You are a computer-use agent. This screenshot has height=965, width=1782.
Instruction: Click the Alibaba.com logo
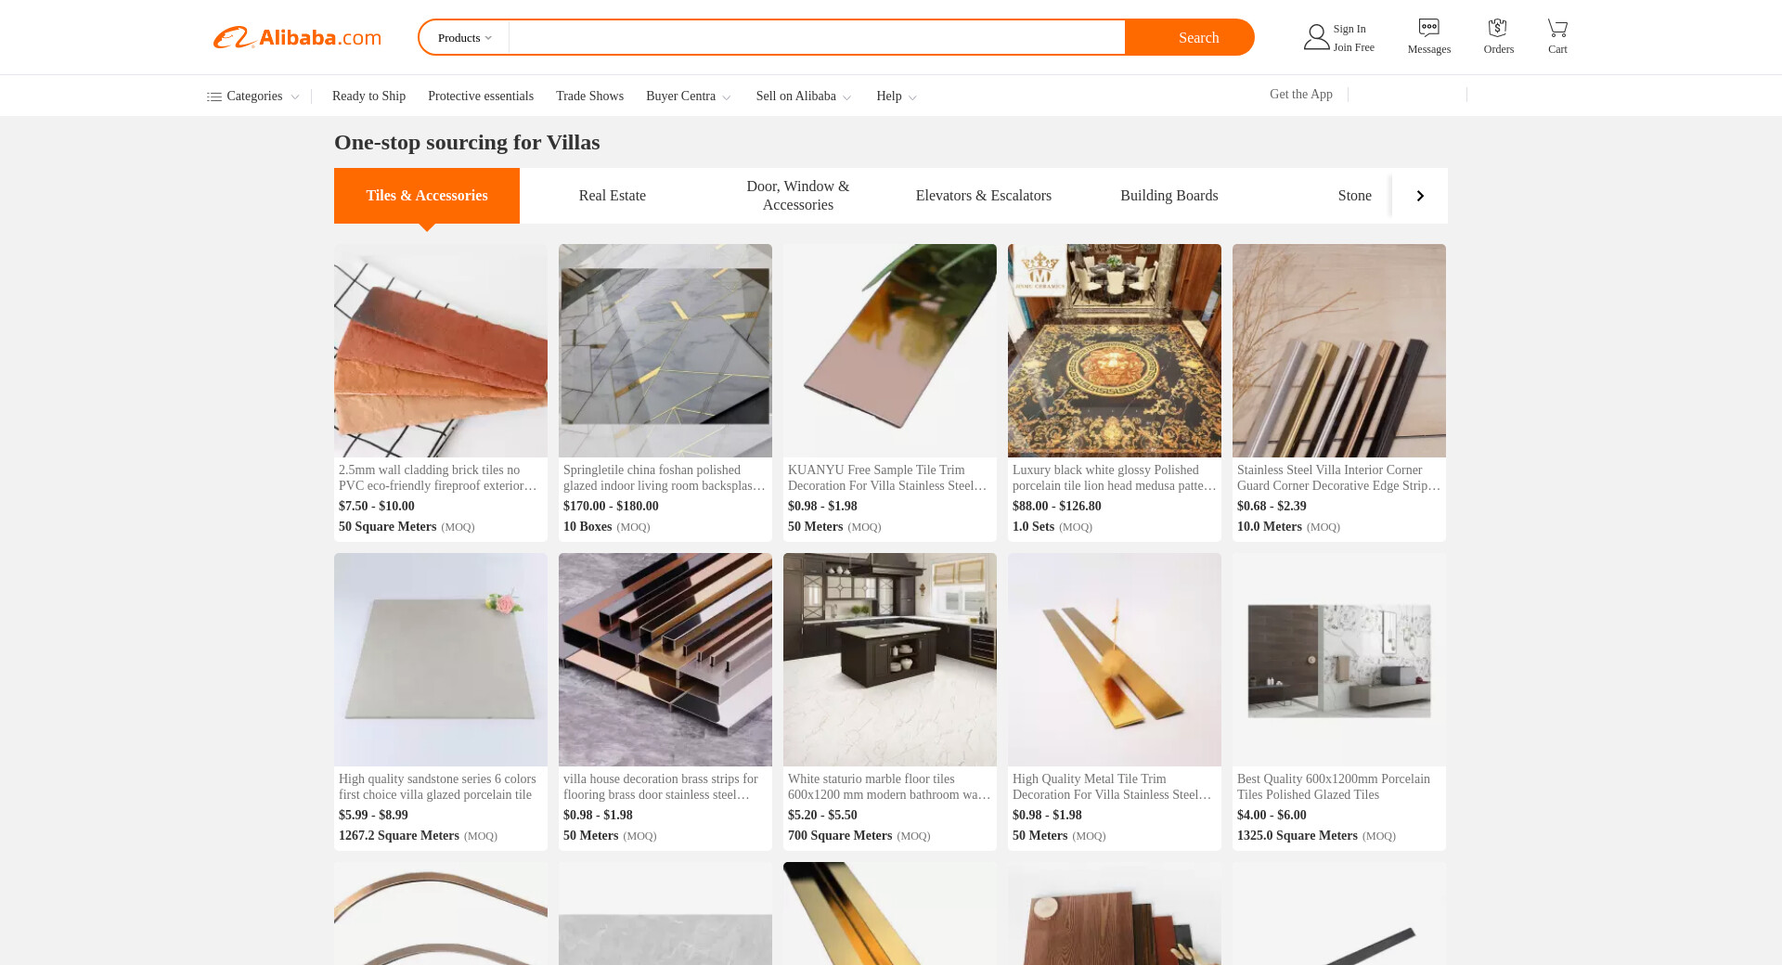(297, 37)
